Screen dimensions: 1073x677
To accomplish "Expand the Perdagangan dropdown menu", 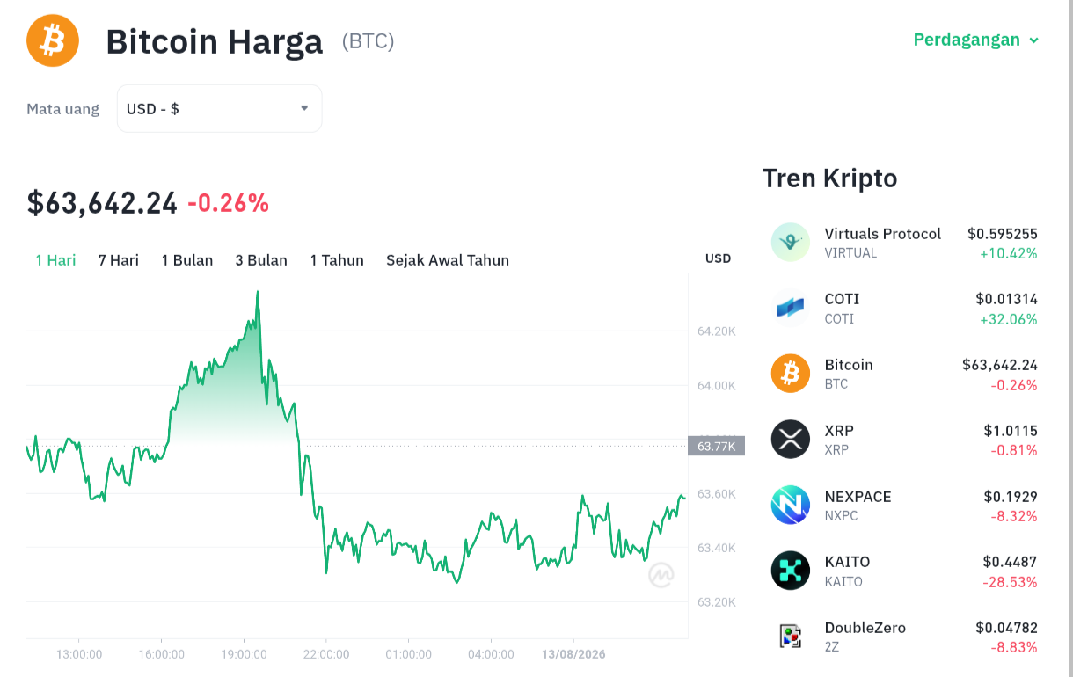I will tap(976, 40).
